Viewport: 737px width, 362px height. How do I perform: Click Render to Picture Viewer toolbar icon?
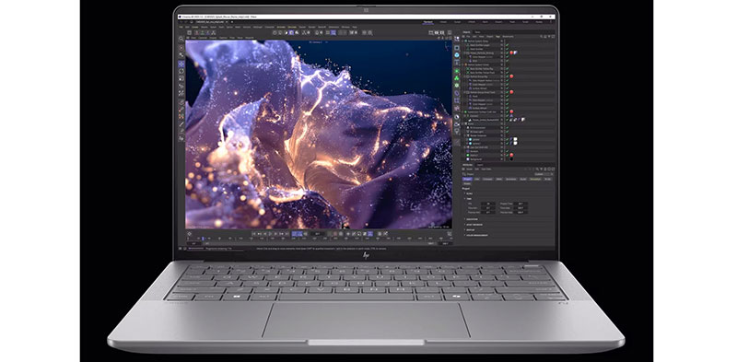click(x=437, y=32)
